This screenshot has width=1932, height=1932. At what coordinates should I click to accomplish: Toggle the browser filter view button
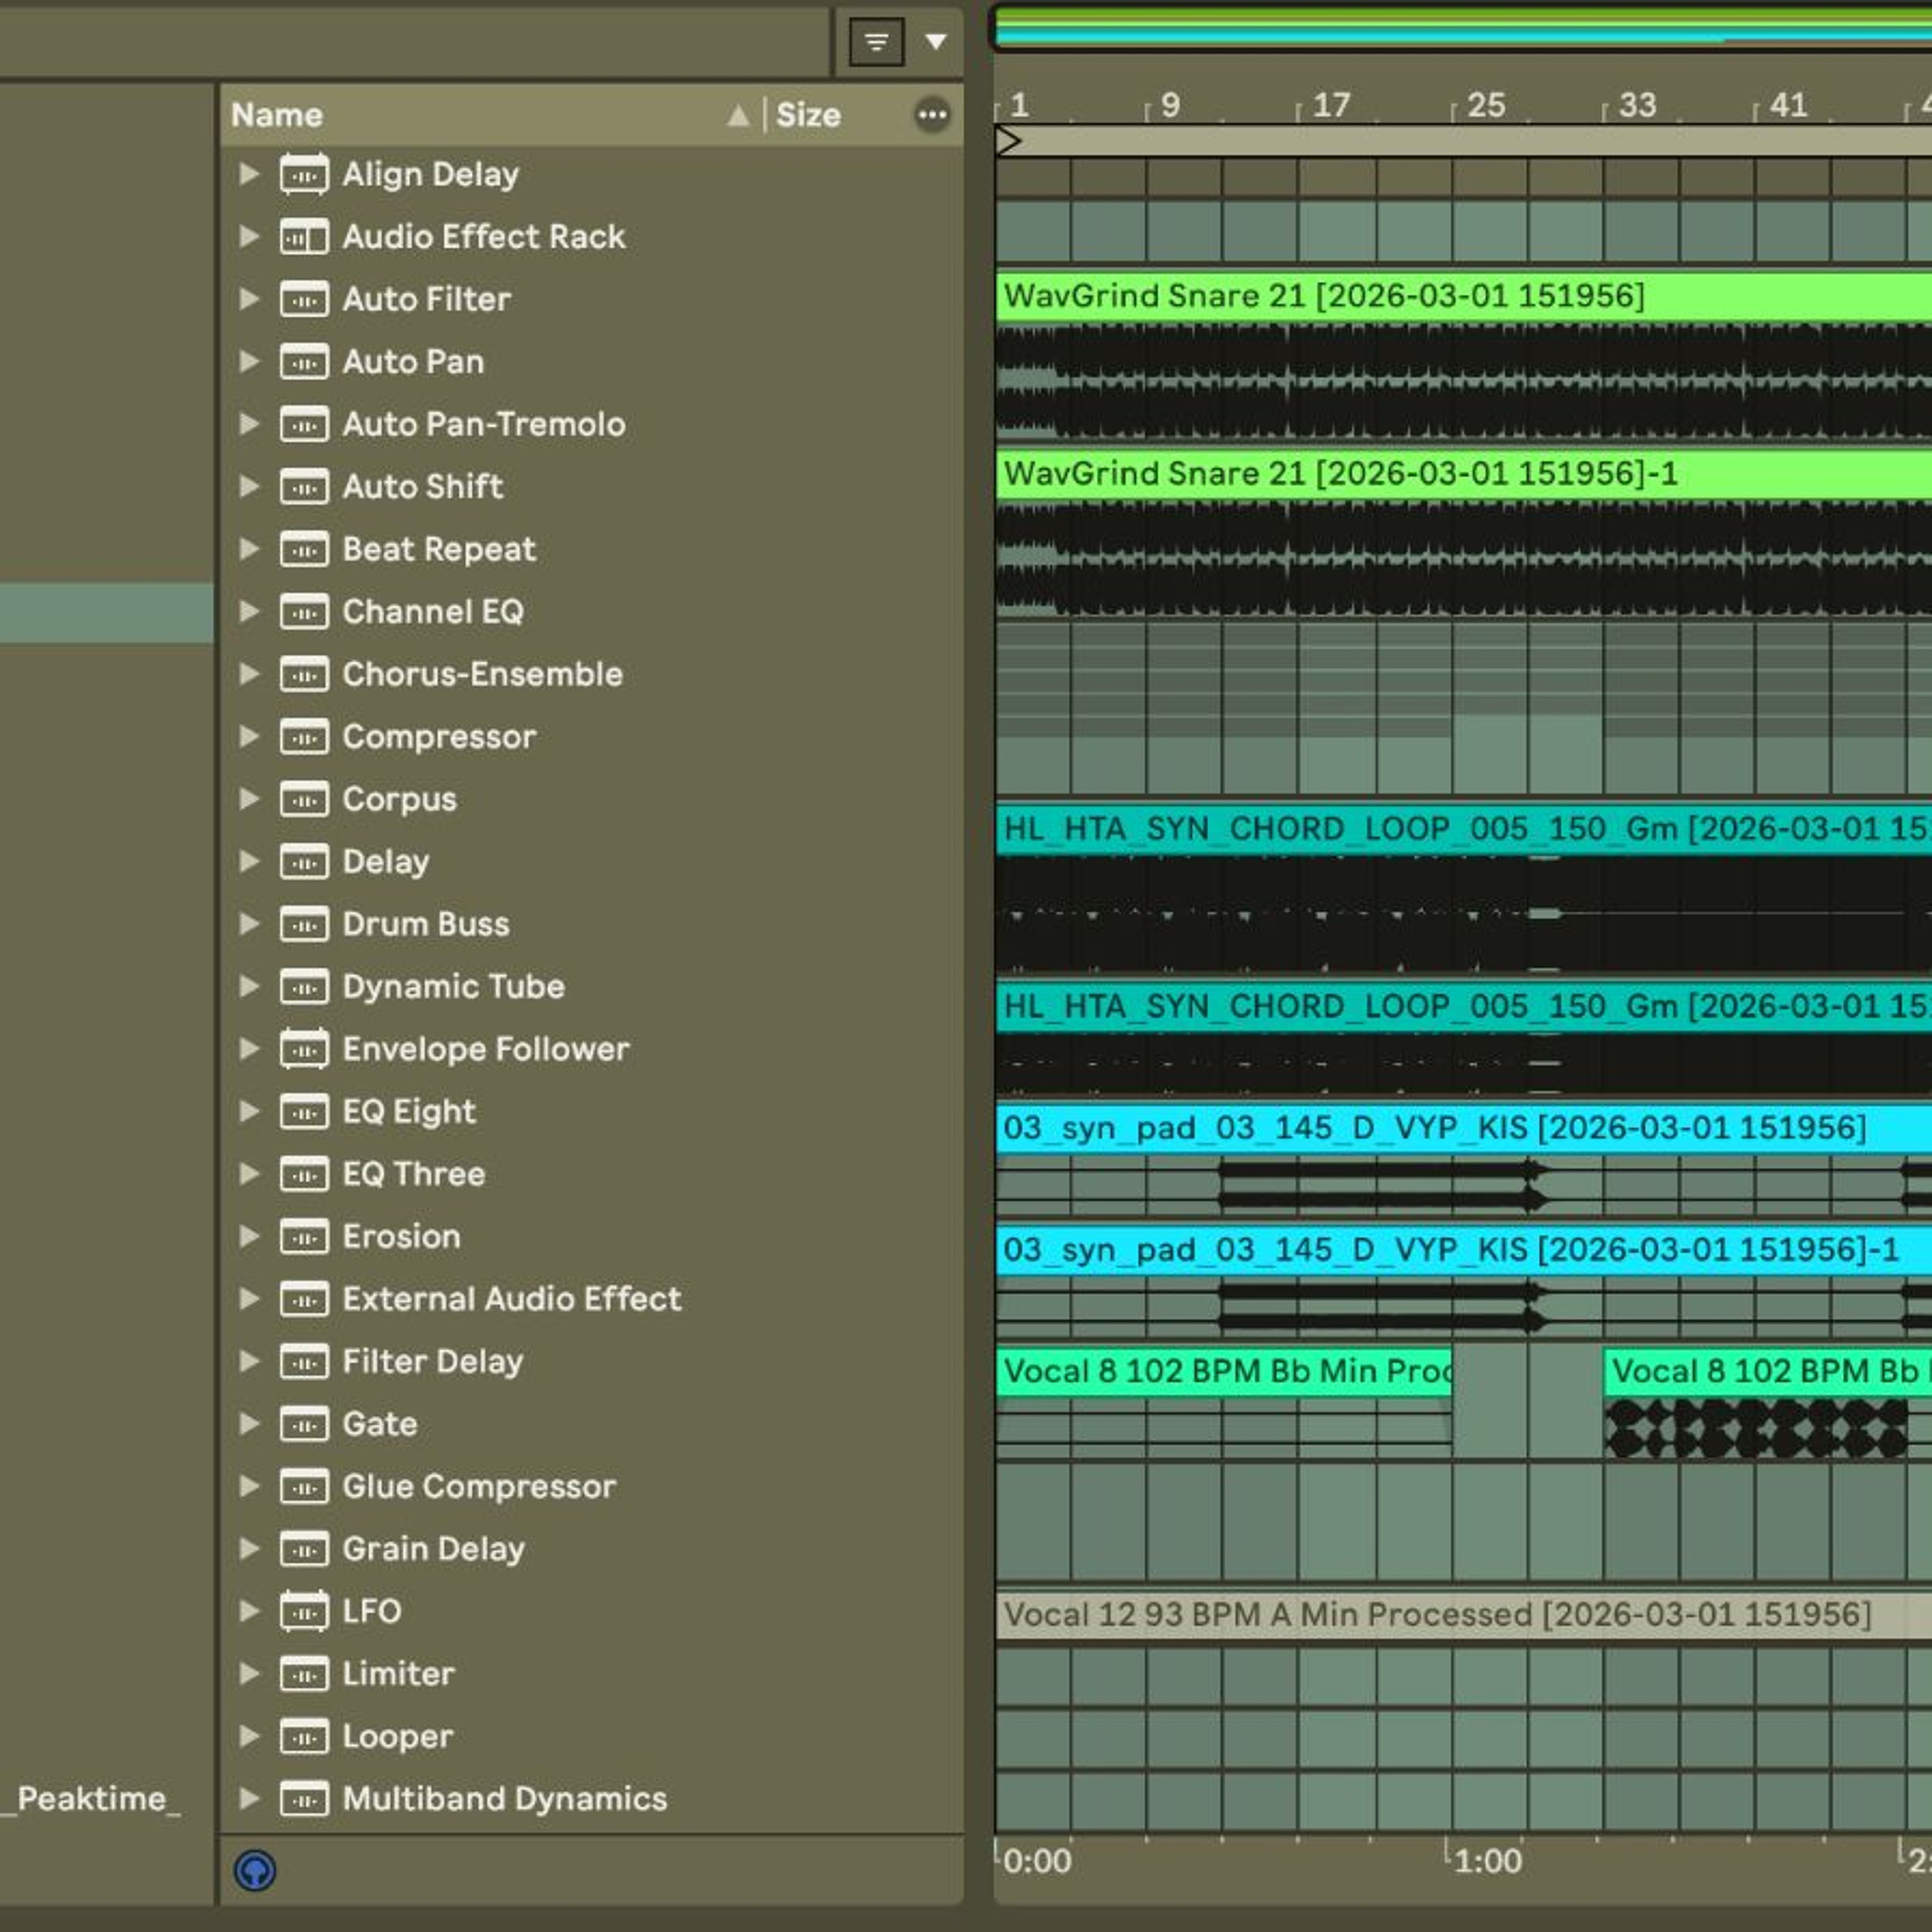[x=876, y=42]
